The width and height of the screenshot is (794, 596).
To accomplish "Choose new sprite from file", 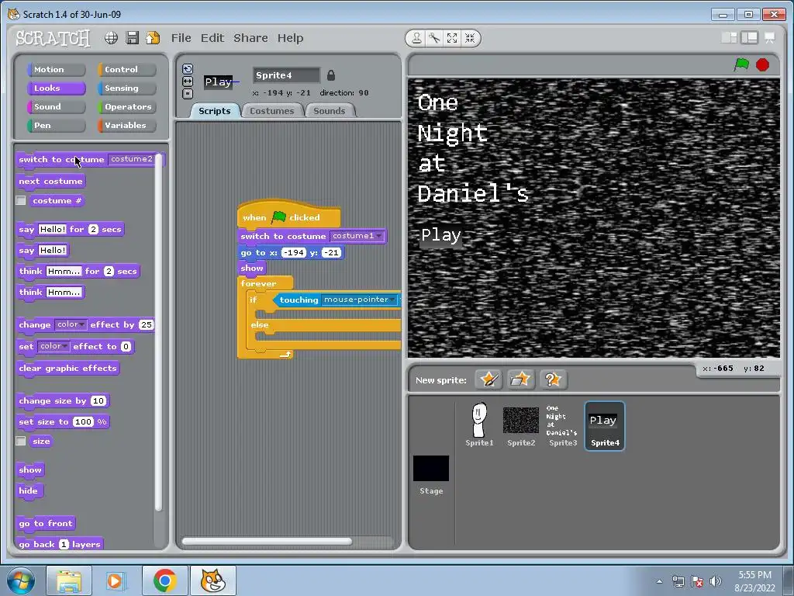I will coord(520,379).
